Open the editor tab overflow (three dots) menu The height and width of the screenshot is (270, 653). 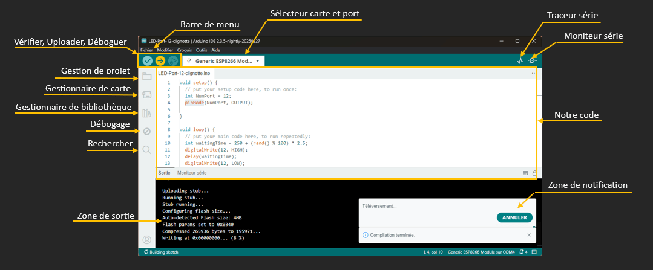tap(533, 73)
